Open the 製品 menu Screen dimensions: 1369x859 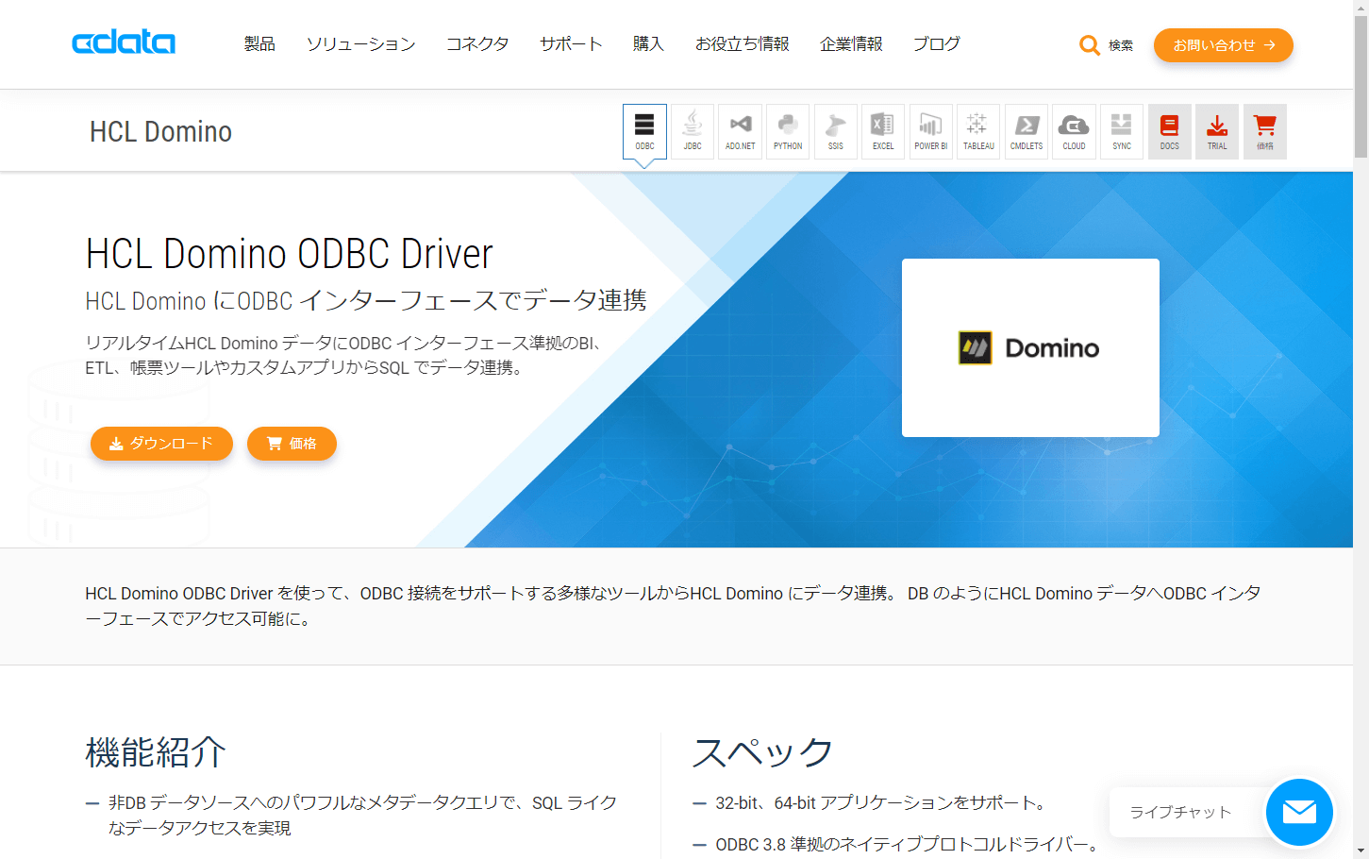pos(259,43)
